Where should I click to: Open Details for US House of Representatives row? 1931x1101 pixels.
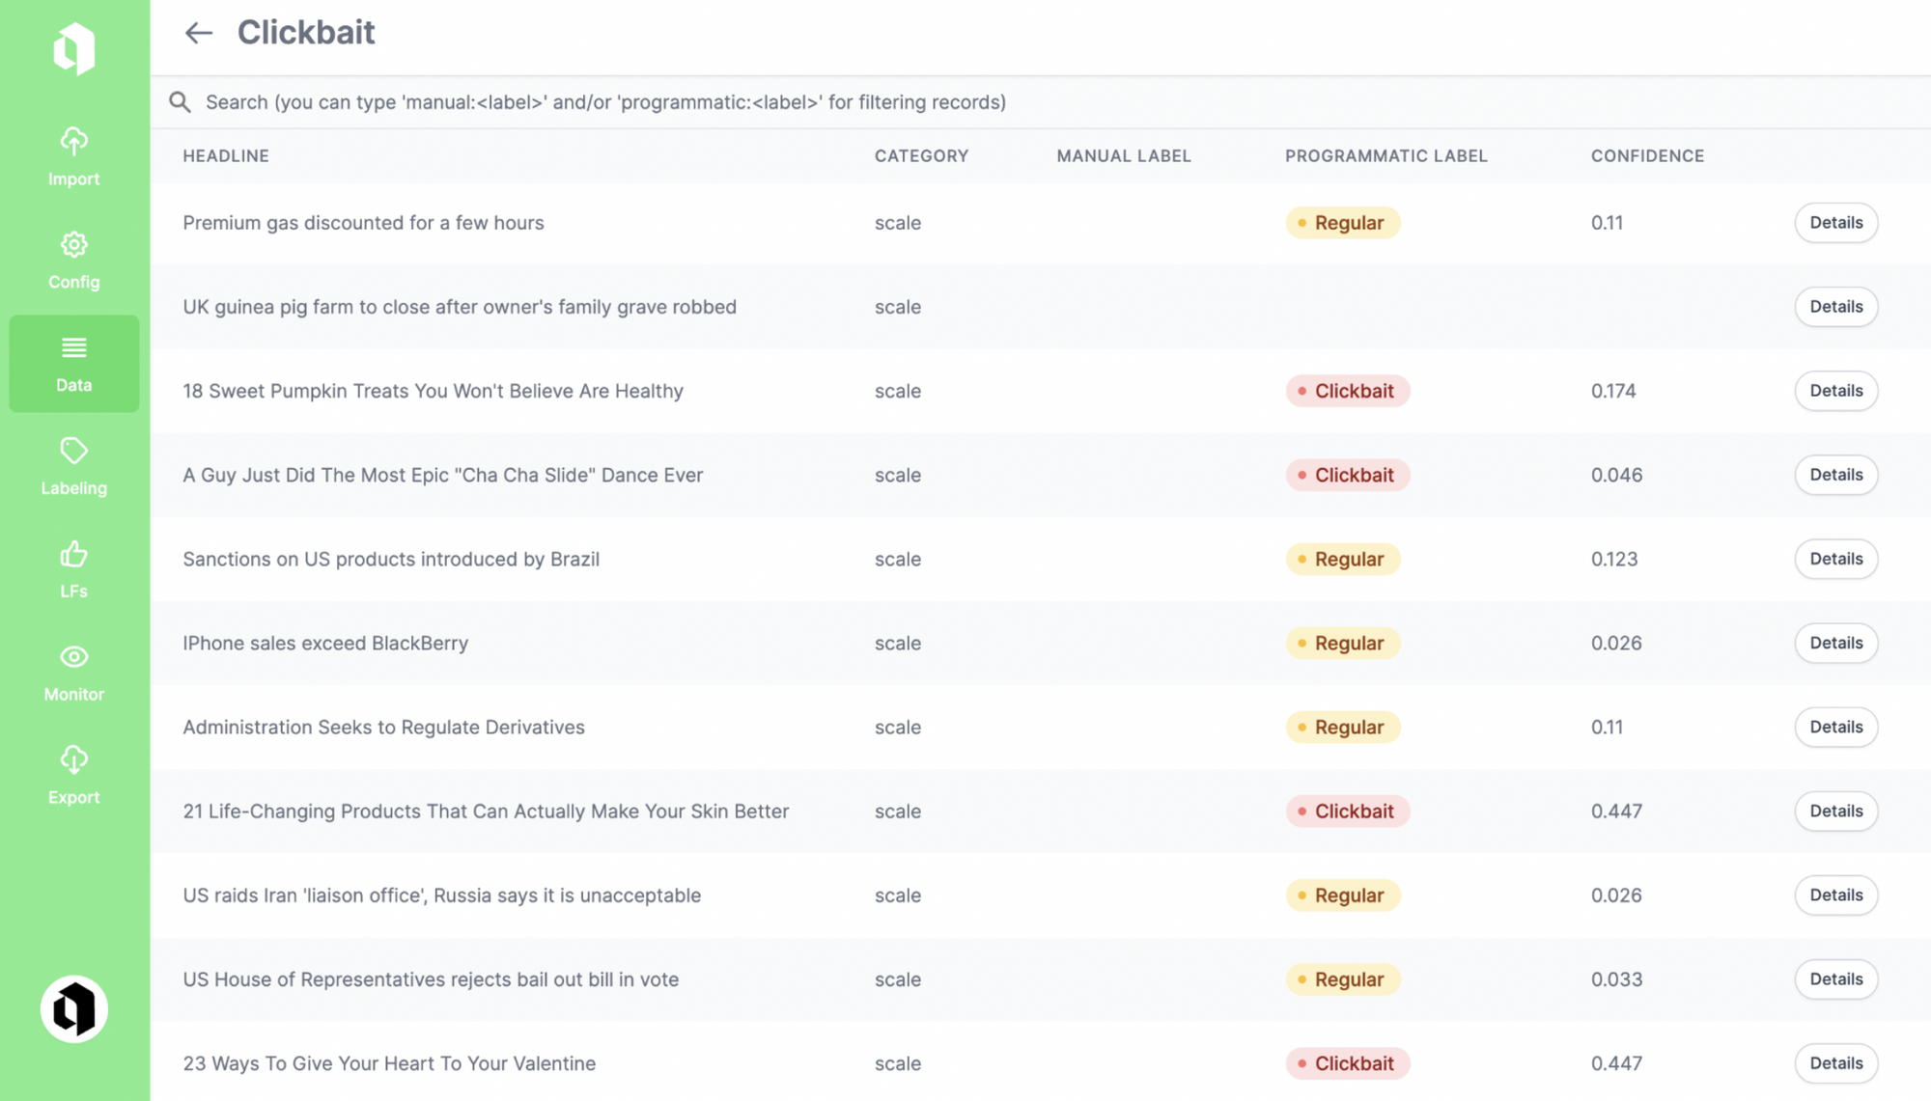pyautogui.click(x=1836, y=978)
